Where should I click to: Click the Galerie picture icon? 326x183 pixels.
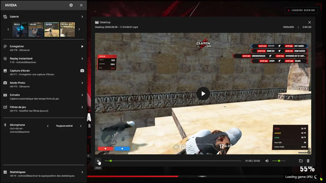click(x=5, y=17)
